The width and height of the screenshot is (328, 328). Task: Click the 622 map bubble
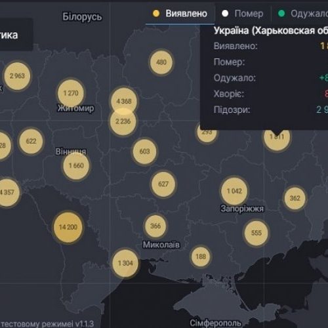pyautogui.click(x=31, y=141)
